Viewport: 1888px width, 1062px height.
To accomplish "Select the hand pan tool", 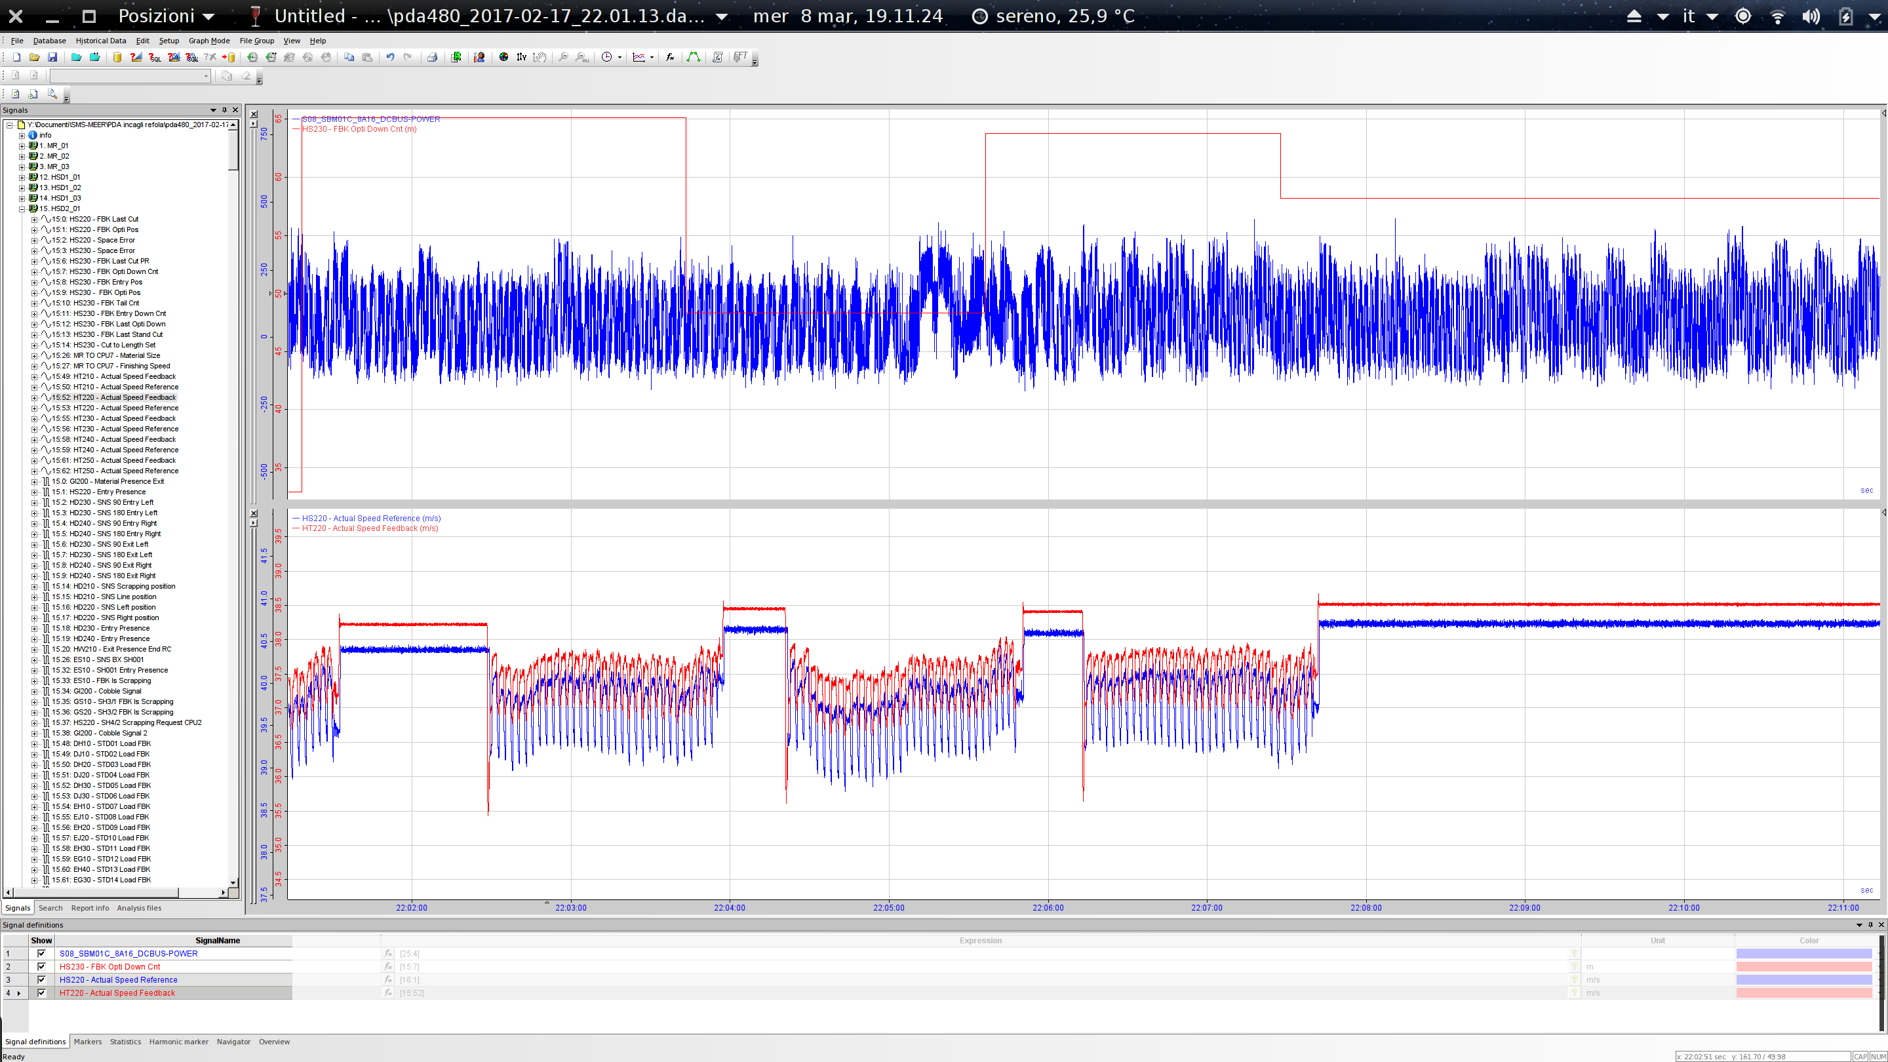I will coord(541,57).
